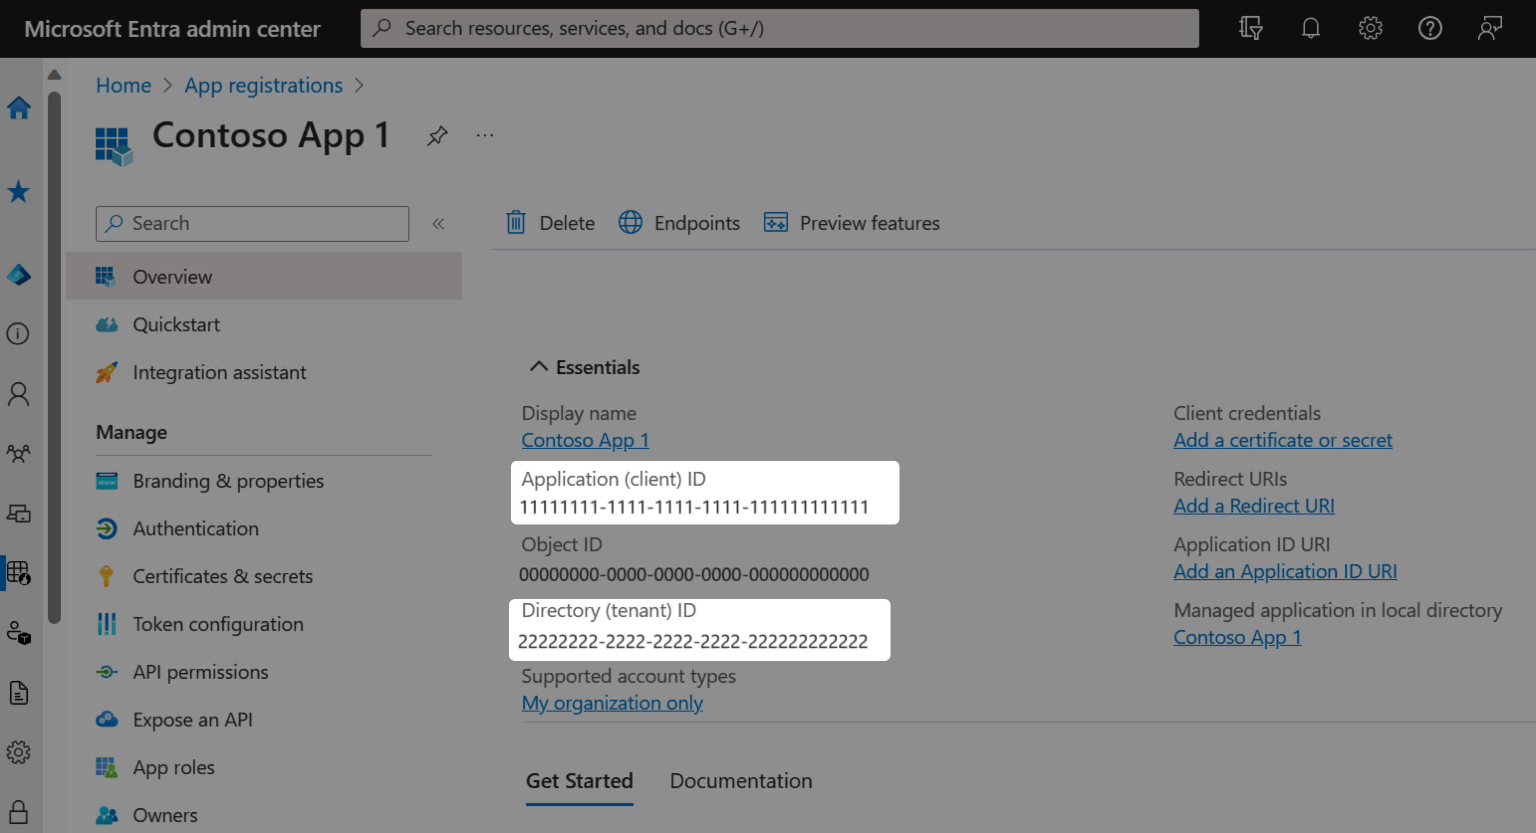Open Applications grid icon in left rail

coord(18,573)
